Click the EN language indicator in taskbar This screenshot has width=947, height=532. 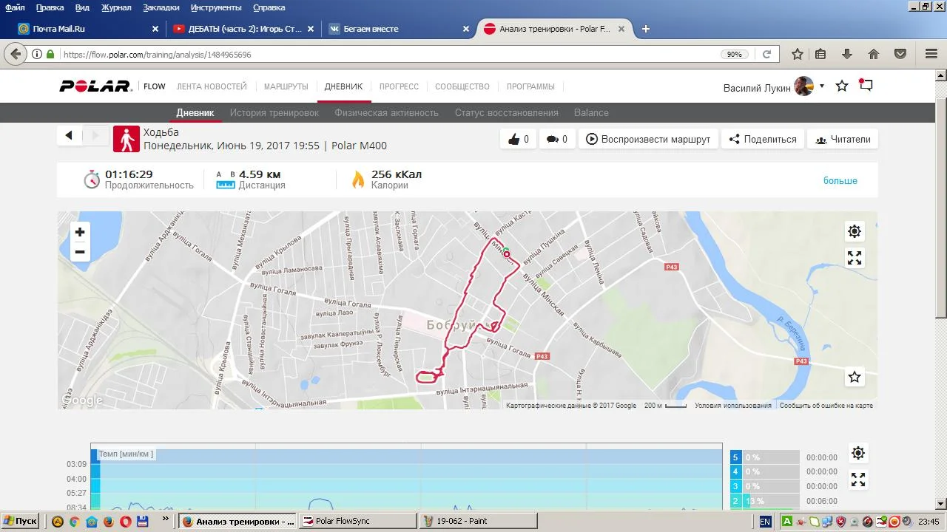click(x=765, y=521)
